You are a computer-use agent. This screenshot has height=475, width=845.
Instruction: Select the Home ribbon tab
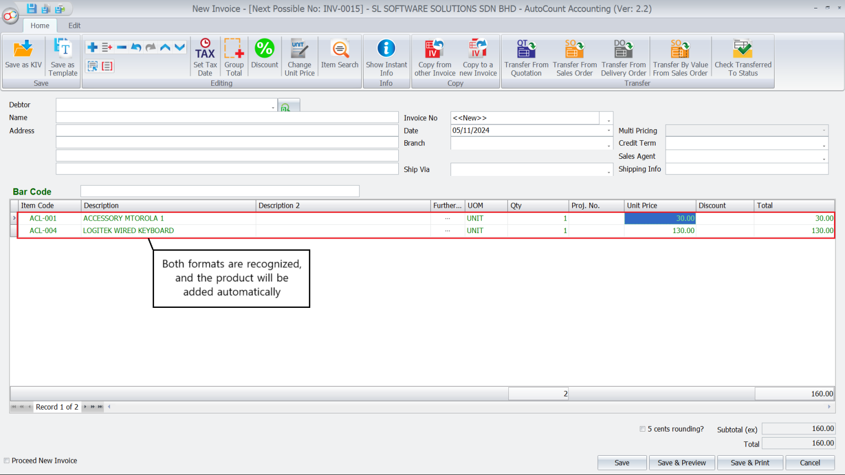40,25
